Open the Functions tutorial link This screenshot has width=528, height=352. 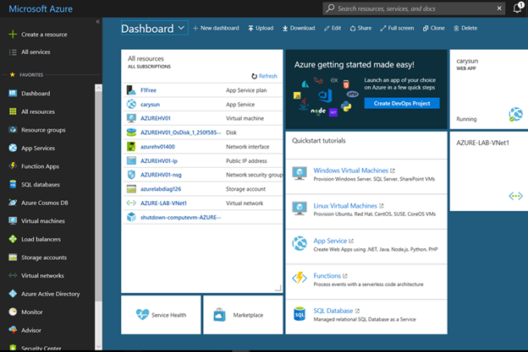[327, 276]
